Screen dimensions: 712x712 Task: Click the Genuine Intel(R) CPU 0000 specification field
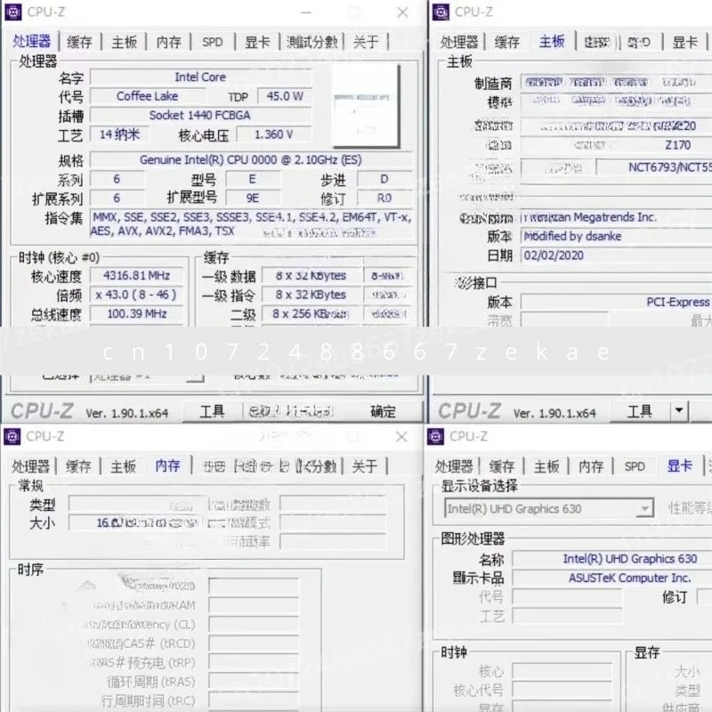coord(251,160)
